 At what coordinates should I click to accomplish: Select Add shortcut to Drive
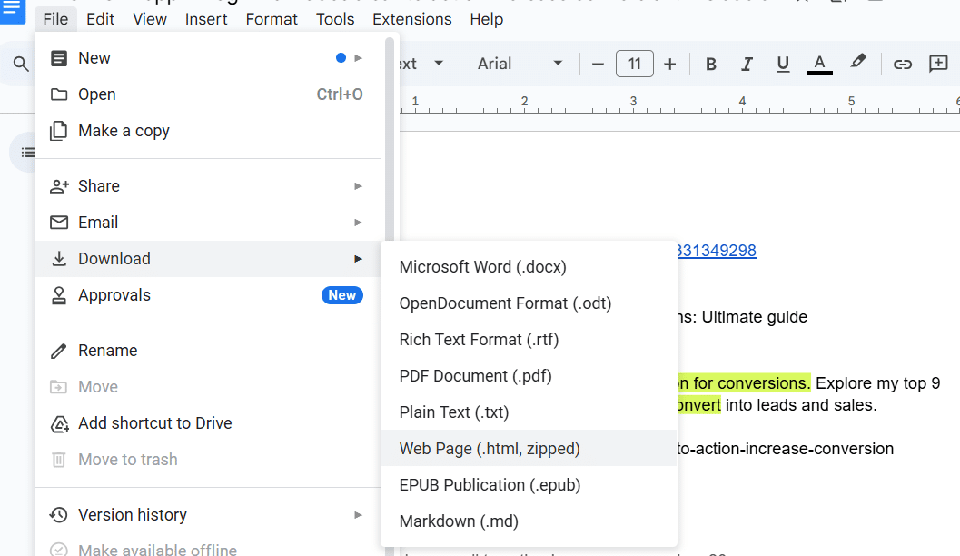208,423
